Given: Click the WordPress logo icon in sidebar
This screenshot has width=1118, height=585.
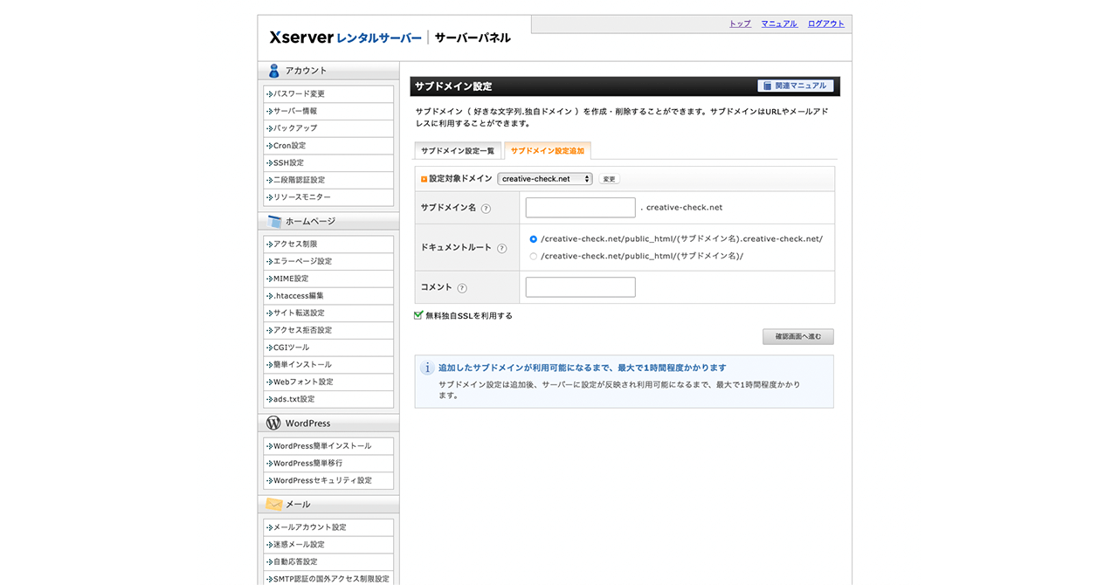Looking at the screenshot, I should tap(273, 423).
